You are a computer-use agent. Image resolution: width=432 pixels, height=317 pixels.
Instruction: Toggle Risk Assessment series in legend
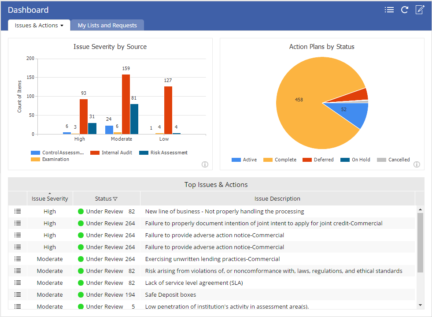point(163,153)
